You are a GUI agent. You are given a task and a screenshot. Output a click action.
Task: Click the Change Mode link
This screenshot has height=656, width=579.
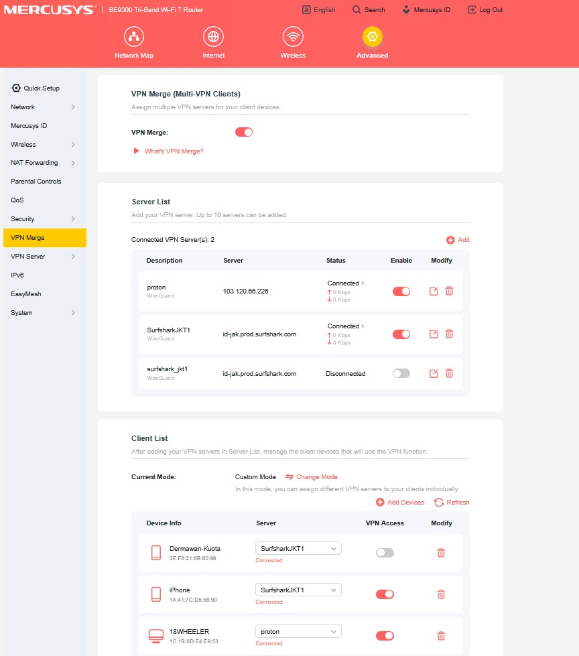[x=312, y=477]
